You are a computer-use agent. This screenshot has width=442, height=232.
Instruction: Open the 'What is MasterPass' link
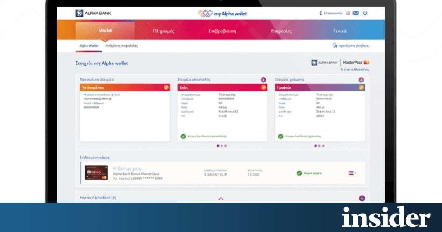355,69
